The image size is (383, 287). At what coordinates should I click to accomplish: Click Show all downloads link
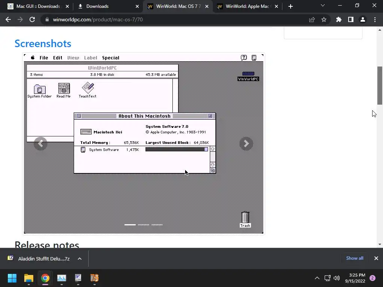(x=355, y=258)
